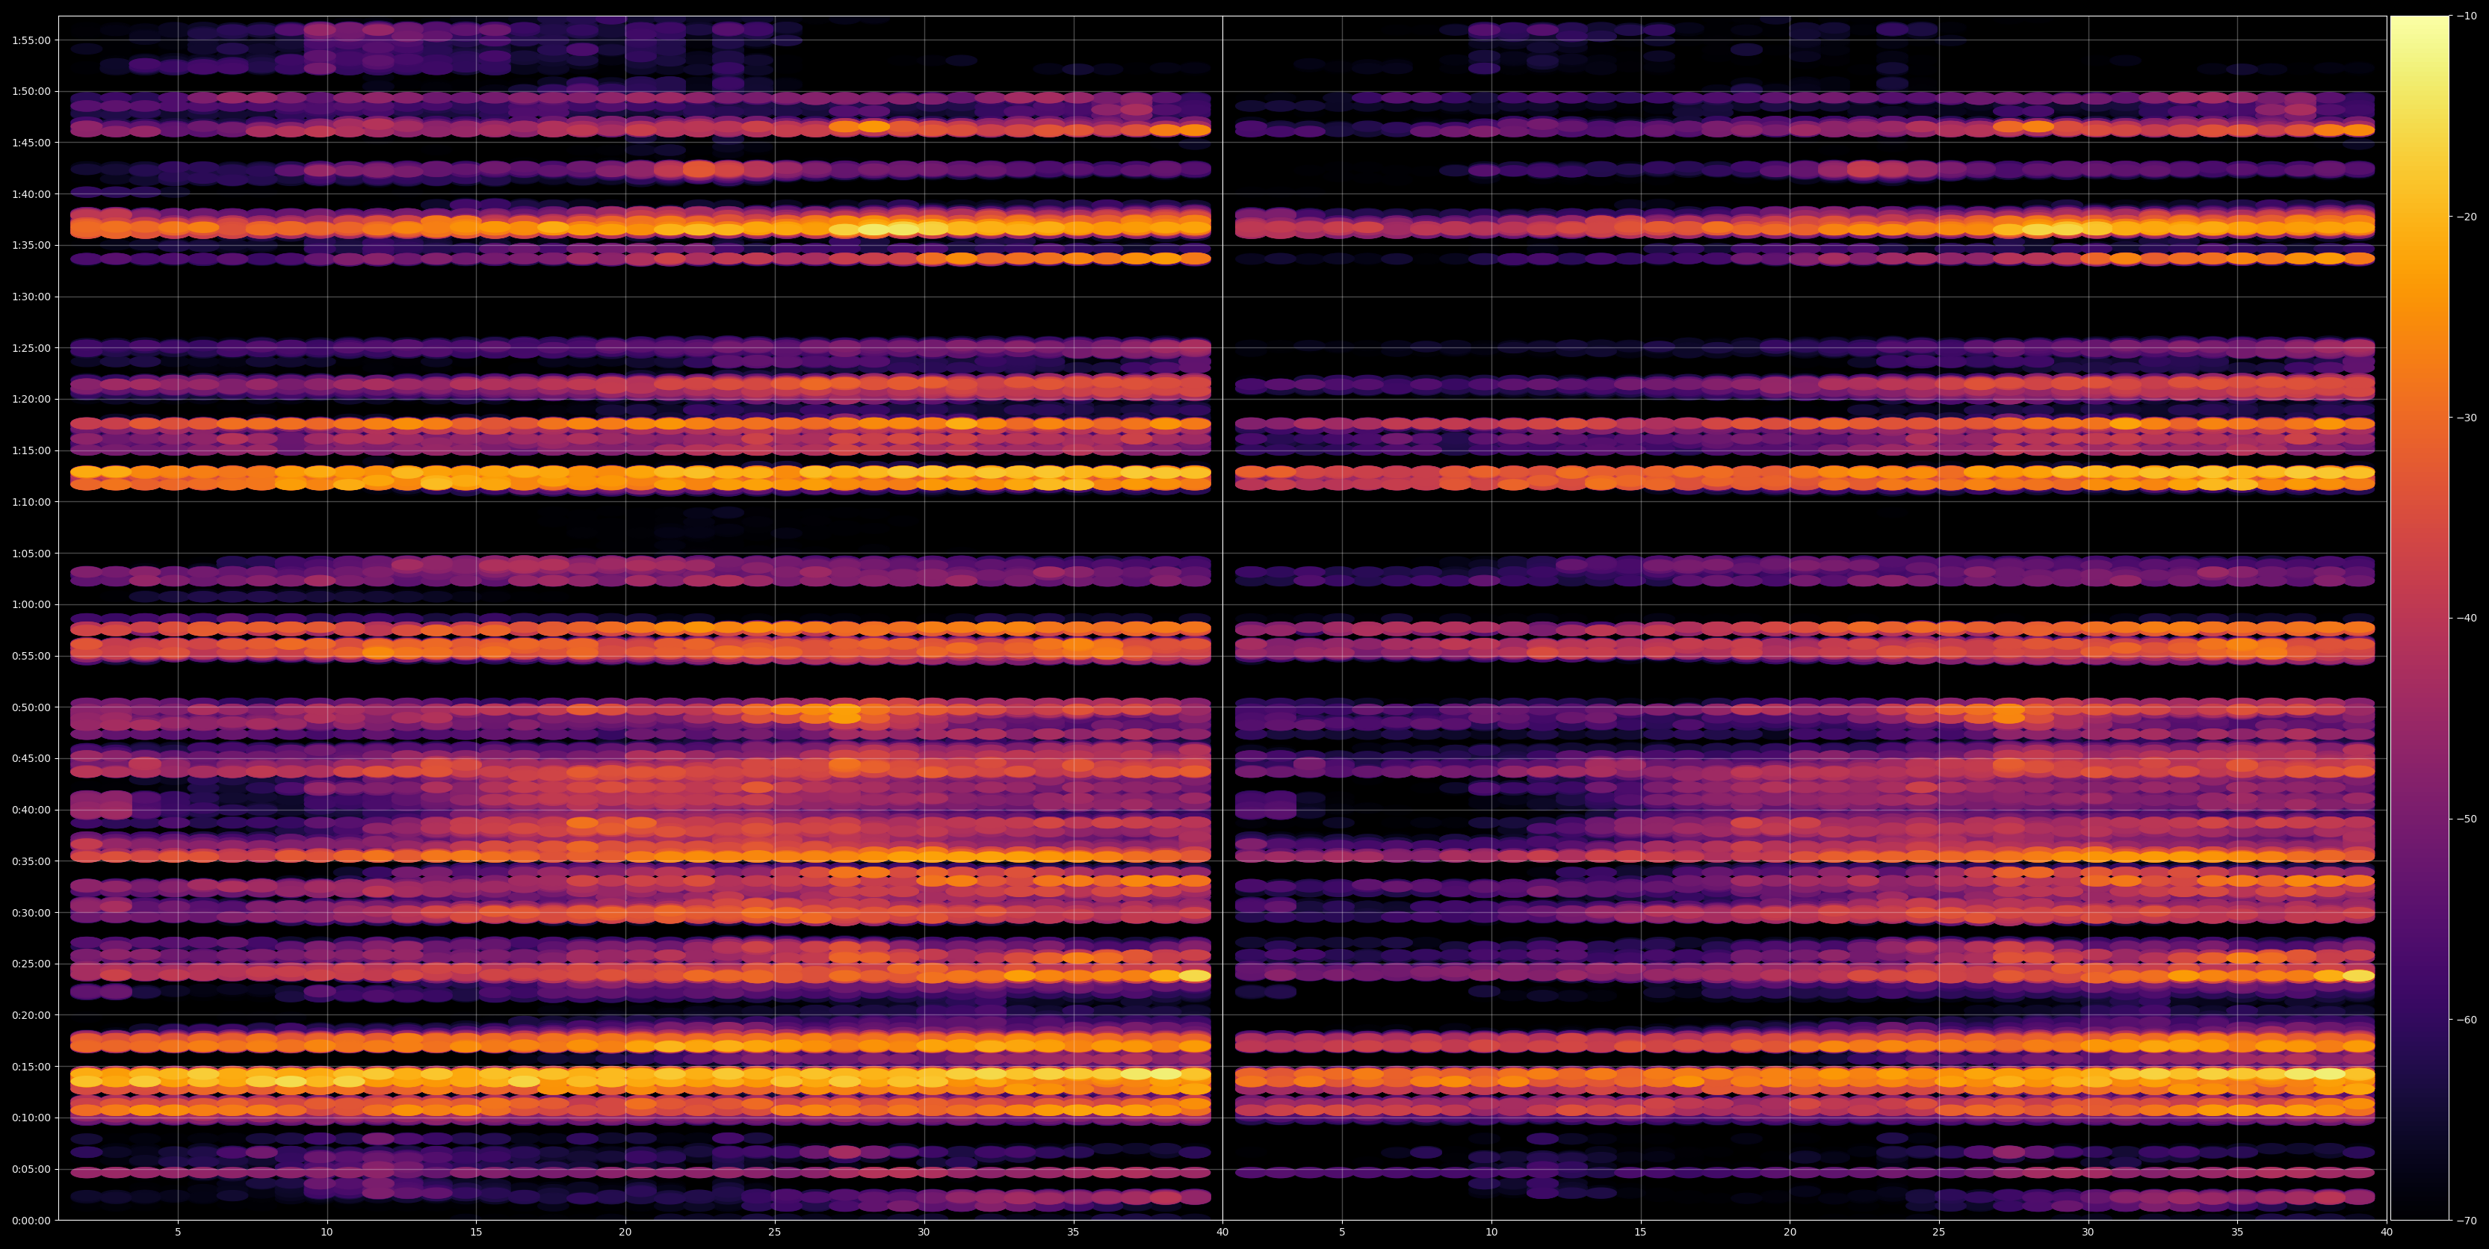This screenshot has height=1249, width=2489.
Task: Pick the 0:55:00 tick label
Action: coord(31,656)
